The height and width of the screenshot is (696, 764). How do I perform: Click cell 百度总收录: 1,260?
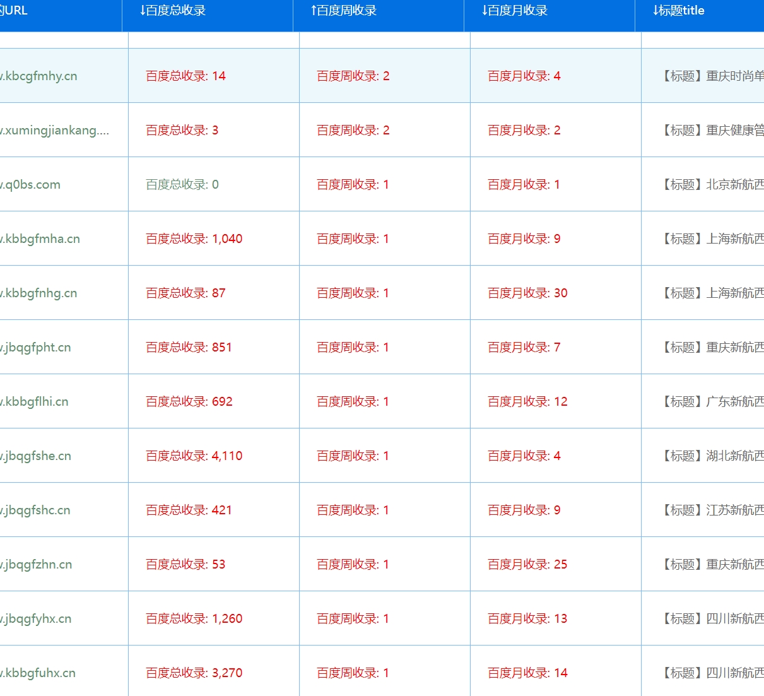[194, 618]
